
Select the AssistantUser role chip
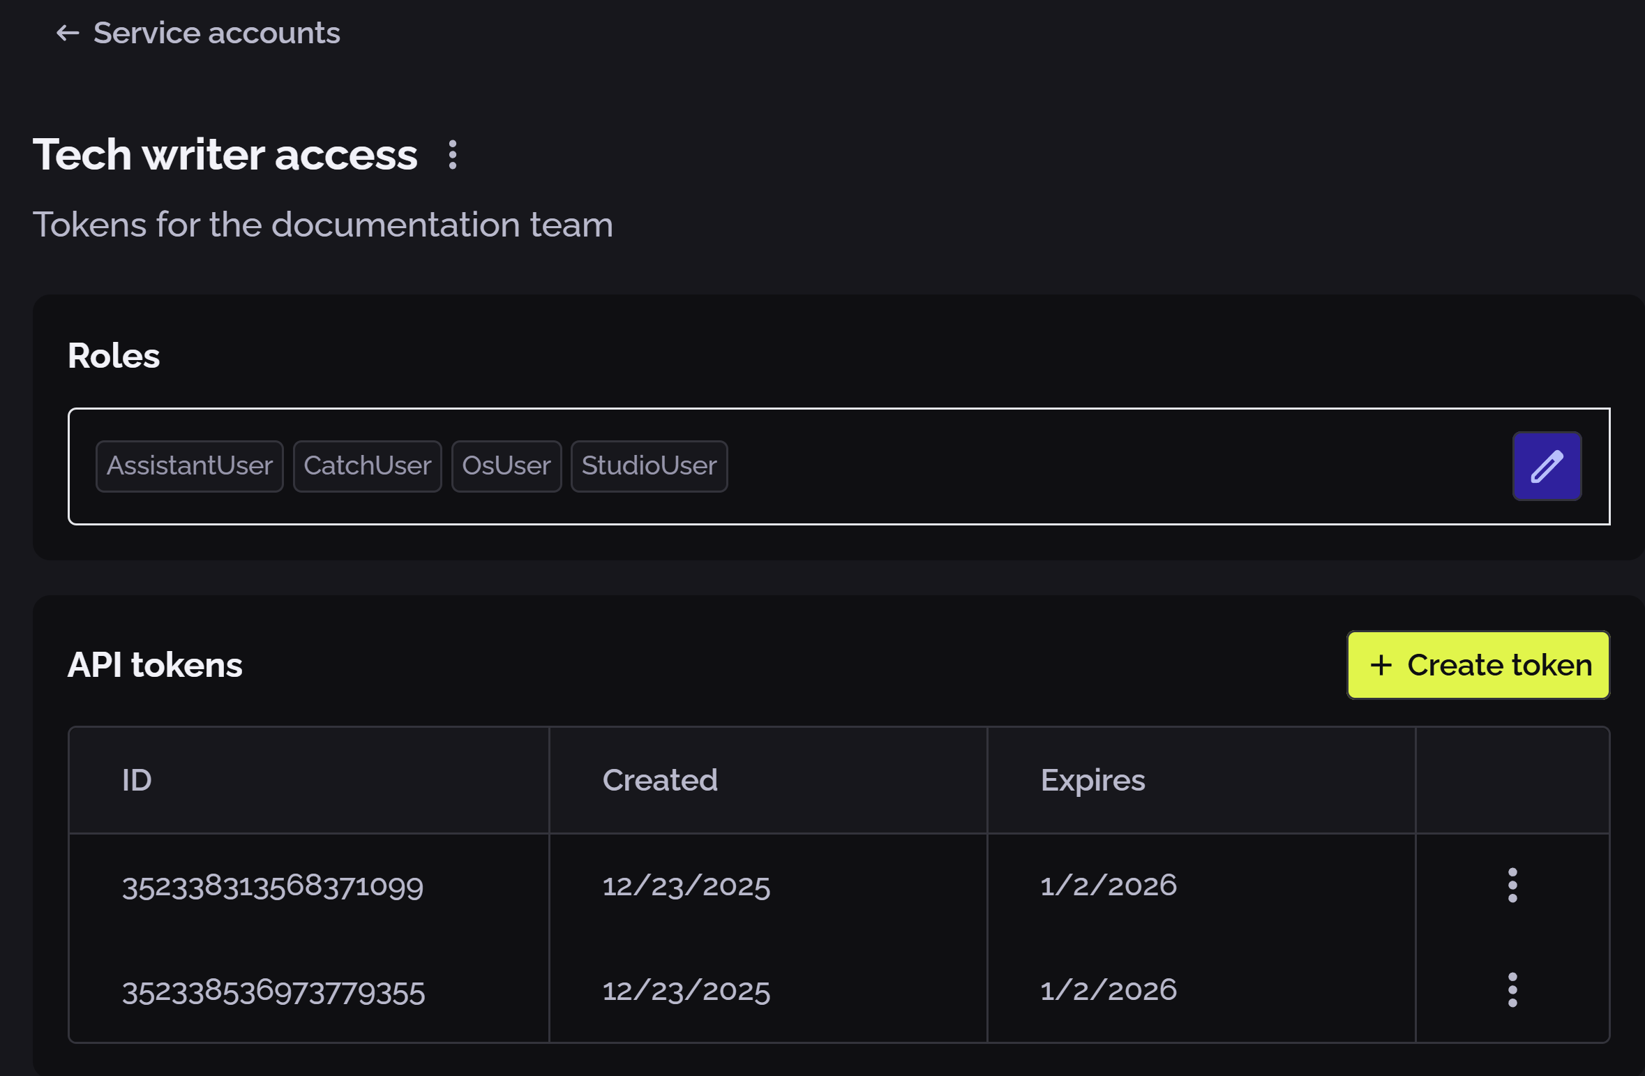click(x=189, y=465)
